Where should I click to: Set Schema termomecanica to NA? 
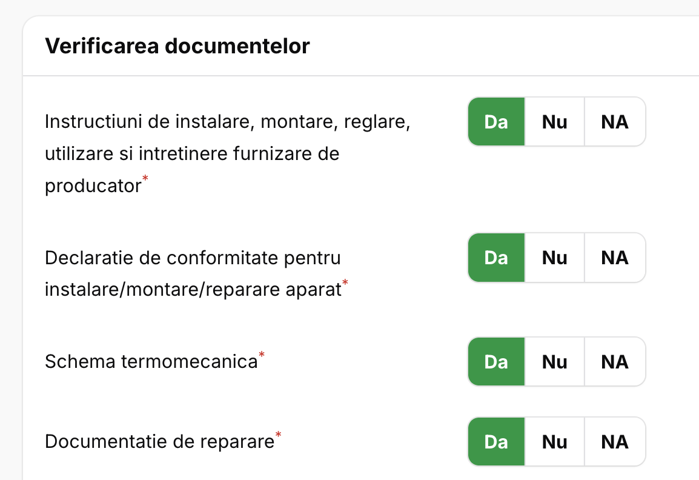(x=615, y=362)
